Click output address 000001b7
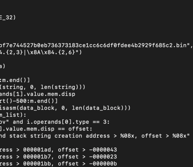Viewport: 193px width, 167px height. pyautogui.click(x=37, y=157)
